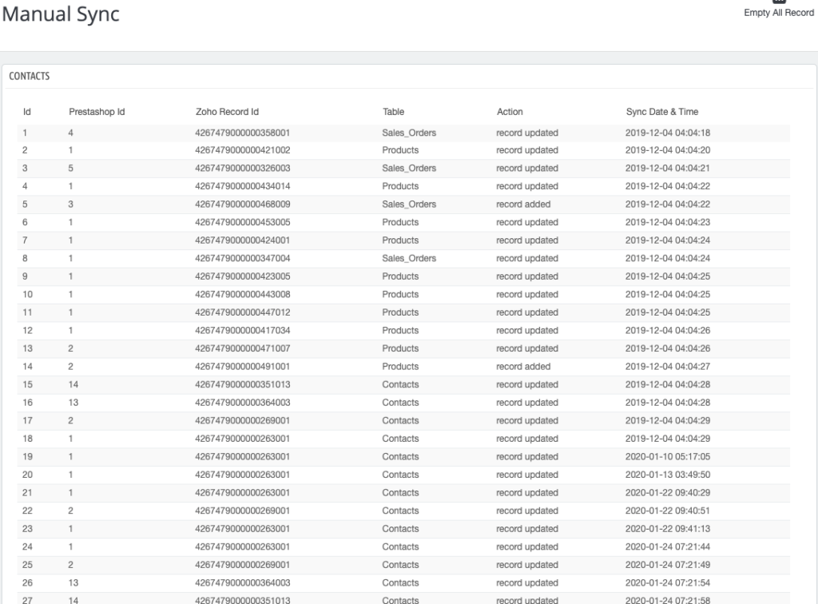
Task: Click Id cell 25
Action: (x=27, y=565)
